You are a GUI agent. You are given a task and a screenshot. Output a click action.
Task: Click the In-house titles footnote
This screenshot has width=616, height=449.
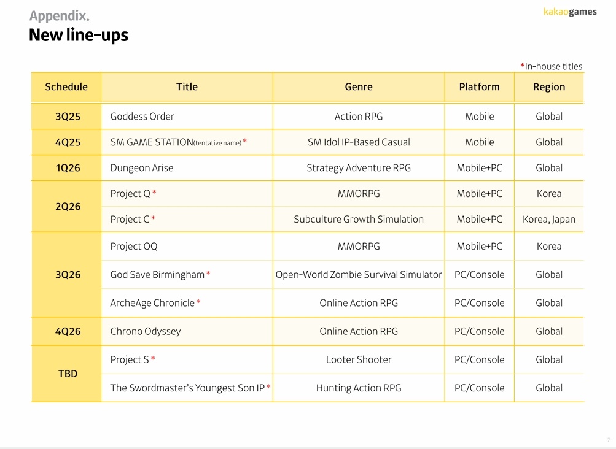pyautogui.click(x=551, y=66)
